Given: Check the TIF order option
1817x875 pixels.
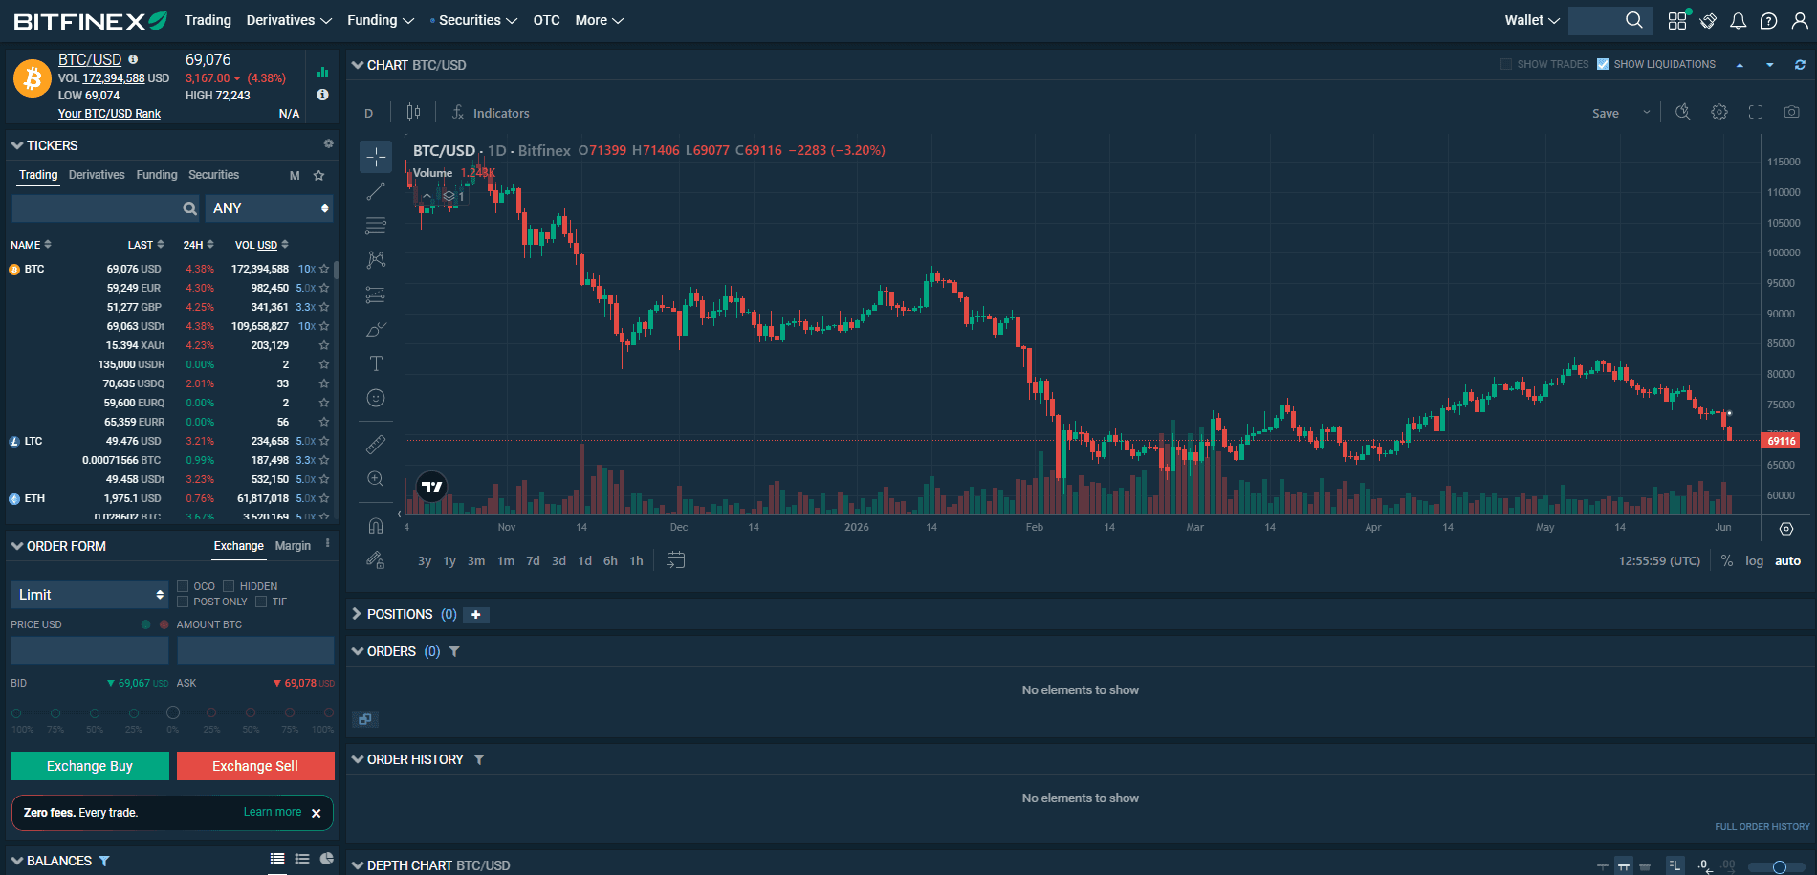Looking at the screenshot, I should [261, 602].
